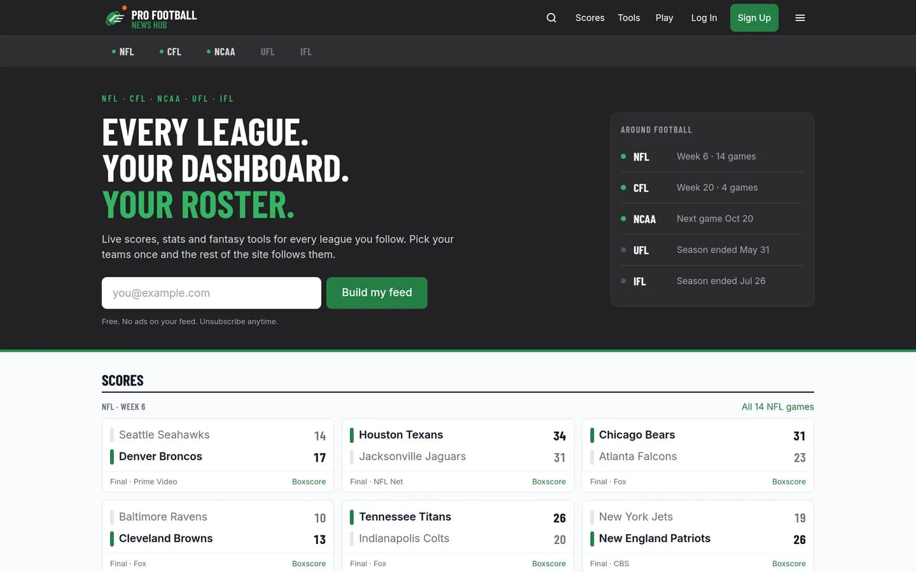The width and height of the screenshot is (916, 572).
Task: Select the NFL league tab
Action: 123,51
